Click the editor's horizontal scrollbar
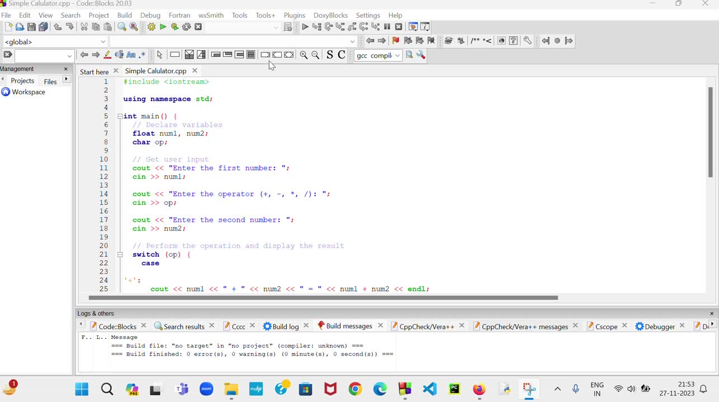The width and height of the screenshot is (719, 402). coord(323,298)
